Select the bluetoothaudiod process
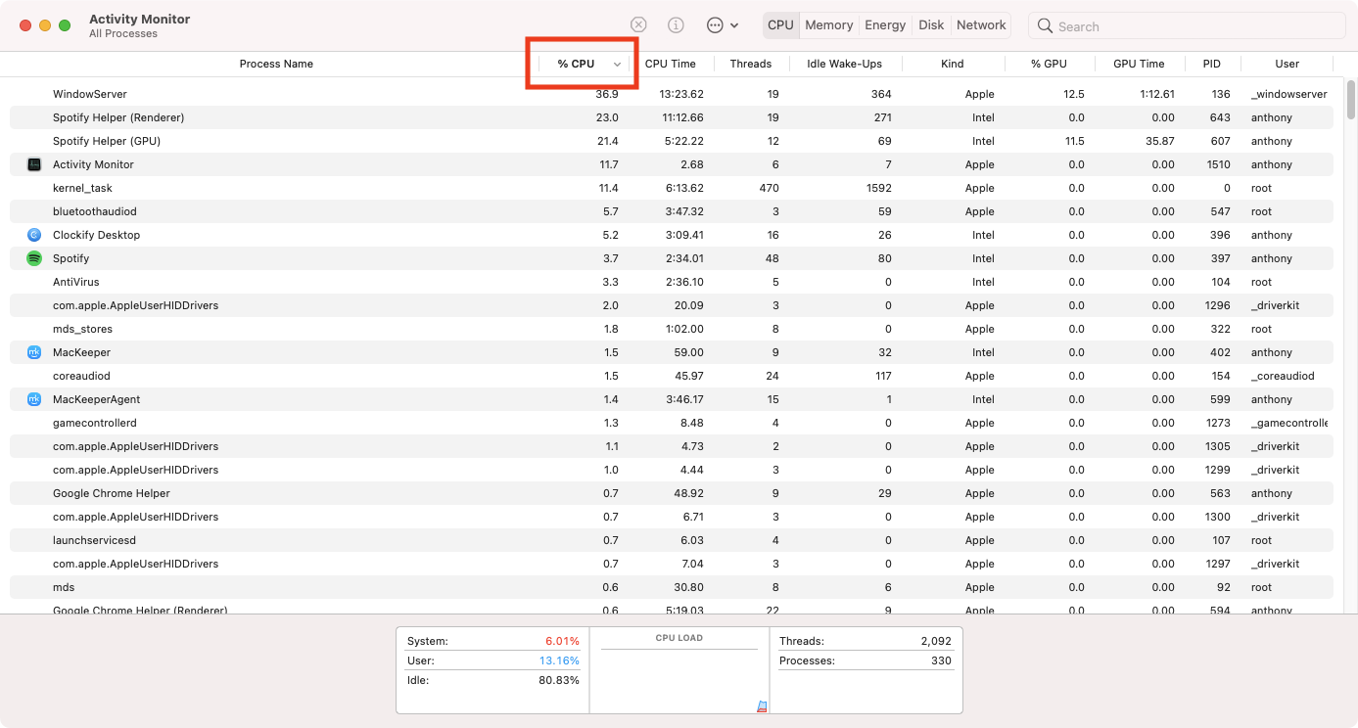Screen dimensions: 1358x728 671,211
